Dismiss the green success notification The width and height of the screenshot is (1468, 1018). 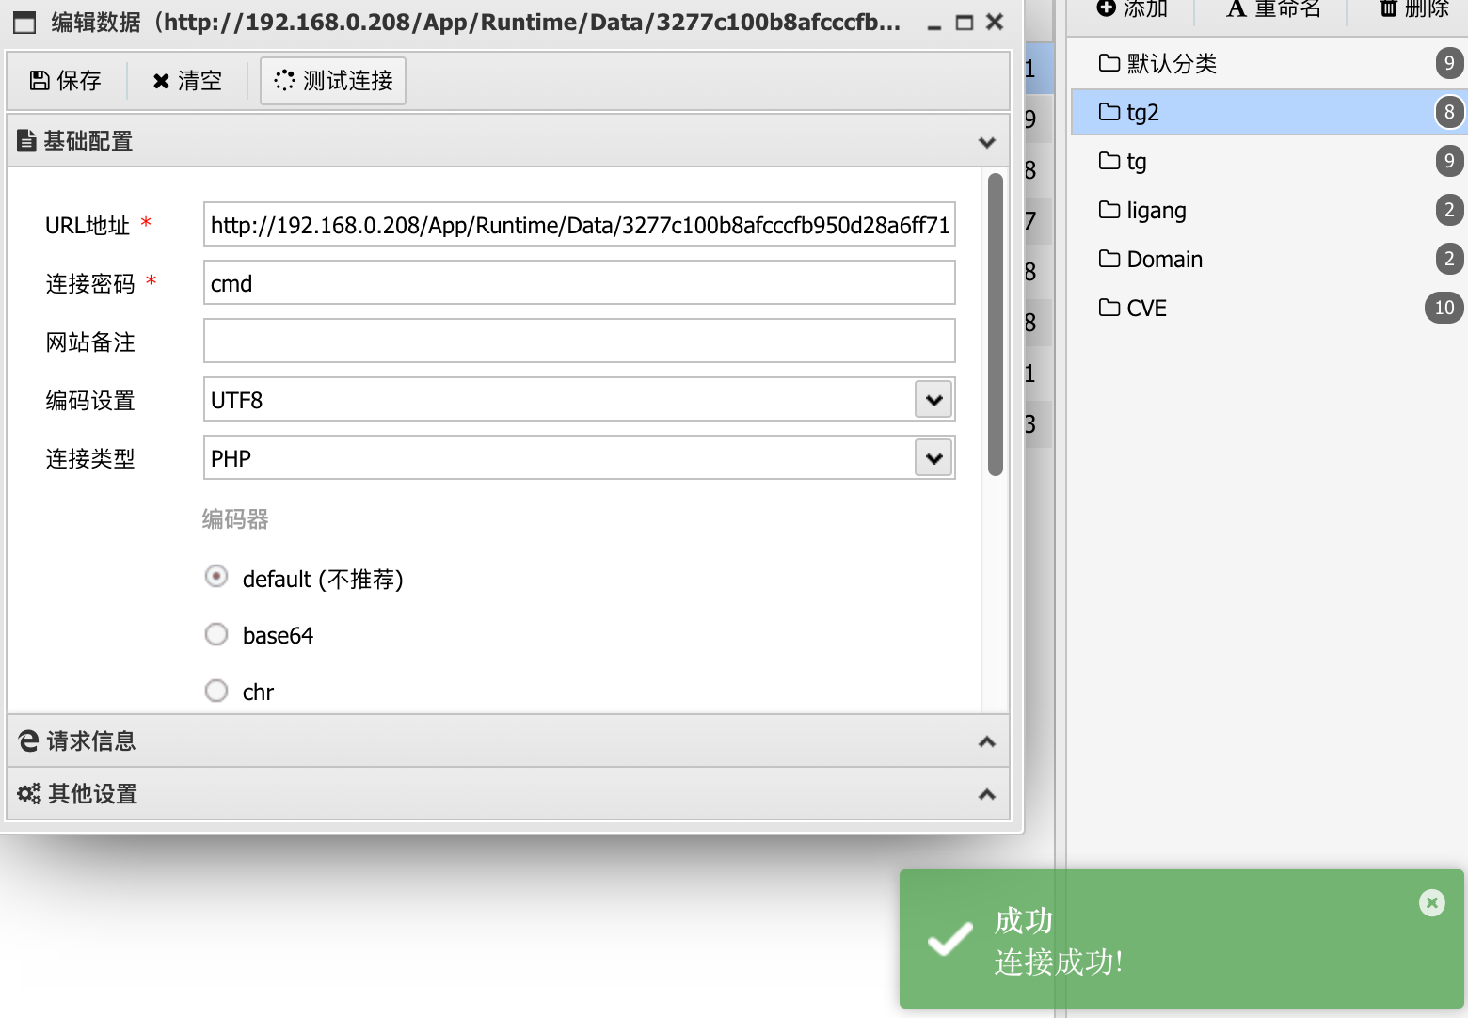pyautogui.click(x=1431, y=903)
